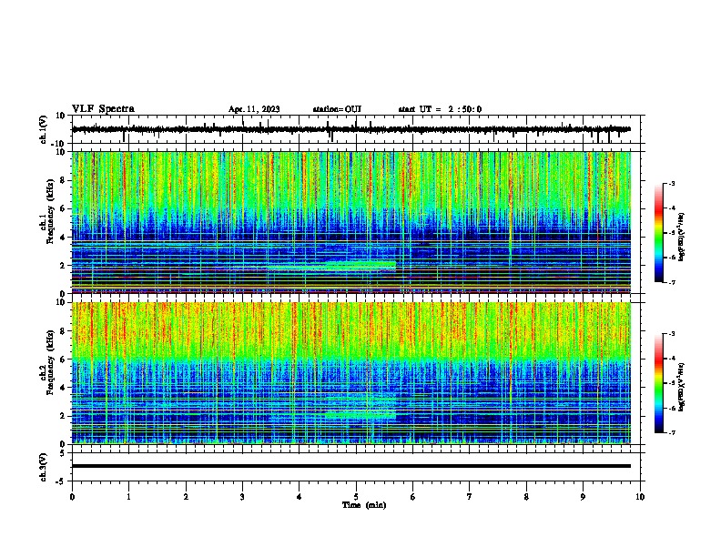
Task: Click time axis tick label '3'
Action: (x=242, y=497)
